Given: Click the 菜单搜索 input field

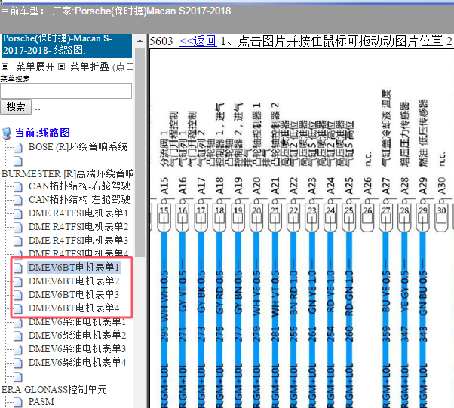Looking at the screenshot, I should pos(66,91).
